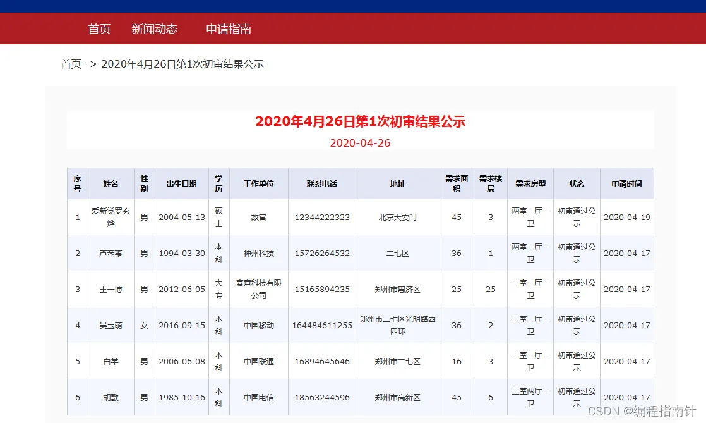Click the red date 2020-04-26
The image size is (706, 423).
(360, 143)
